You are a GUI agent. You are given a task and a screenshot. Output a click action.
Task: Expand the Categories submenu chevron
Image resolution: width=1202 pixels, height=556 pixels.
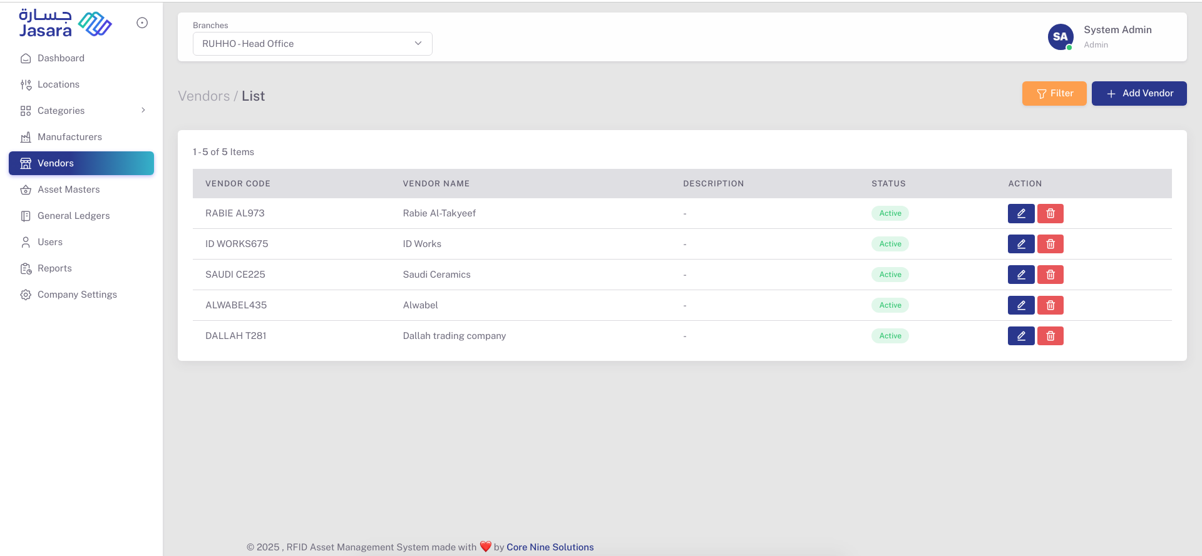tap(143, 110)
